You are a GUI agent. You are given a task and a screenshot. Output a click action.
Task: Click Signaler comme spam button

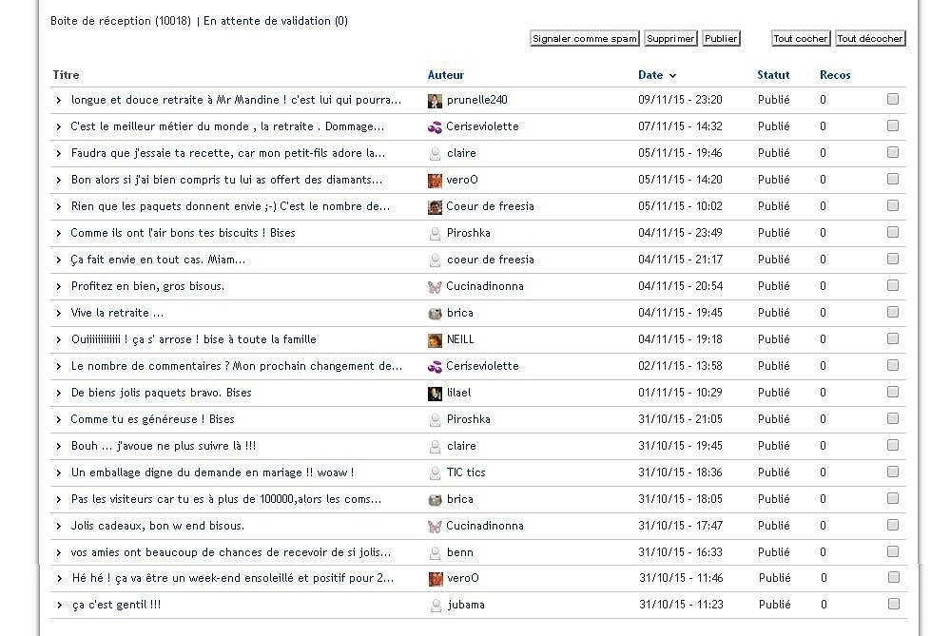pos(585,39)
